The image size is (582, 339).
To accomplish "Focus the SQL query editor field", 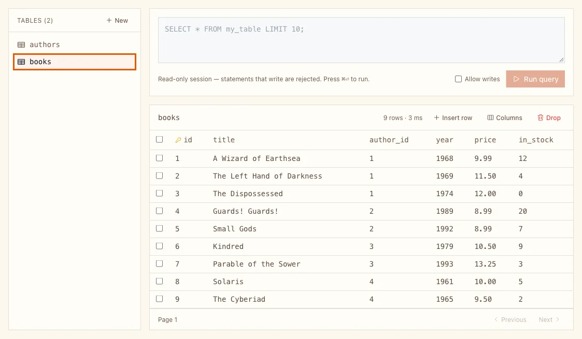I will point(361,40).
